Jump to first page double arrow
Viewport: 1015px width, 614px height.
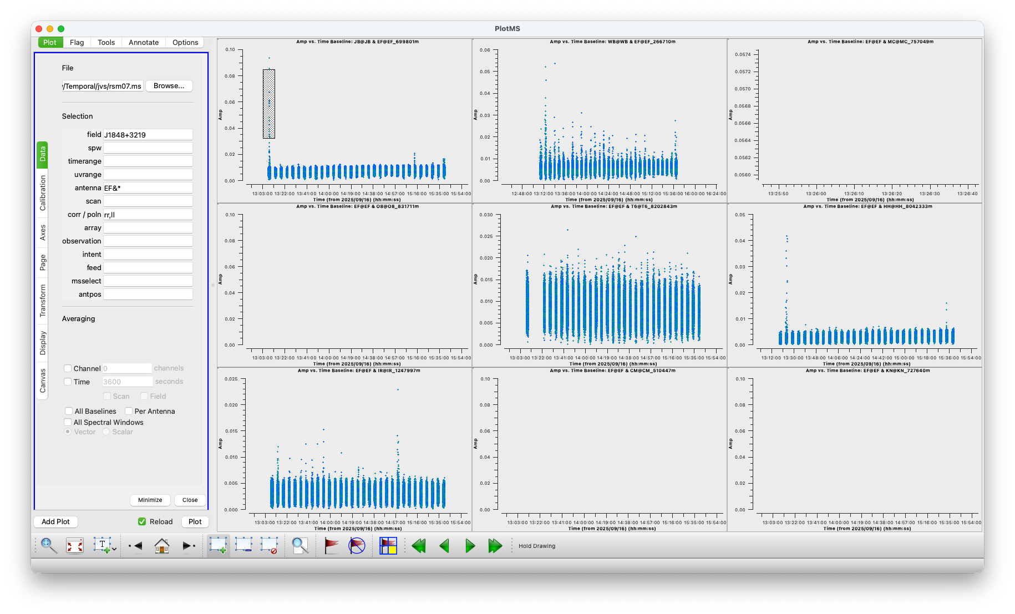(419, 546)
